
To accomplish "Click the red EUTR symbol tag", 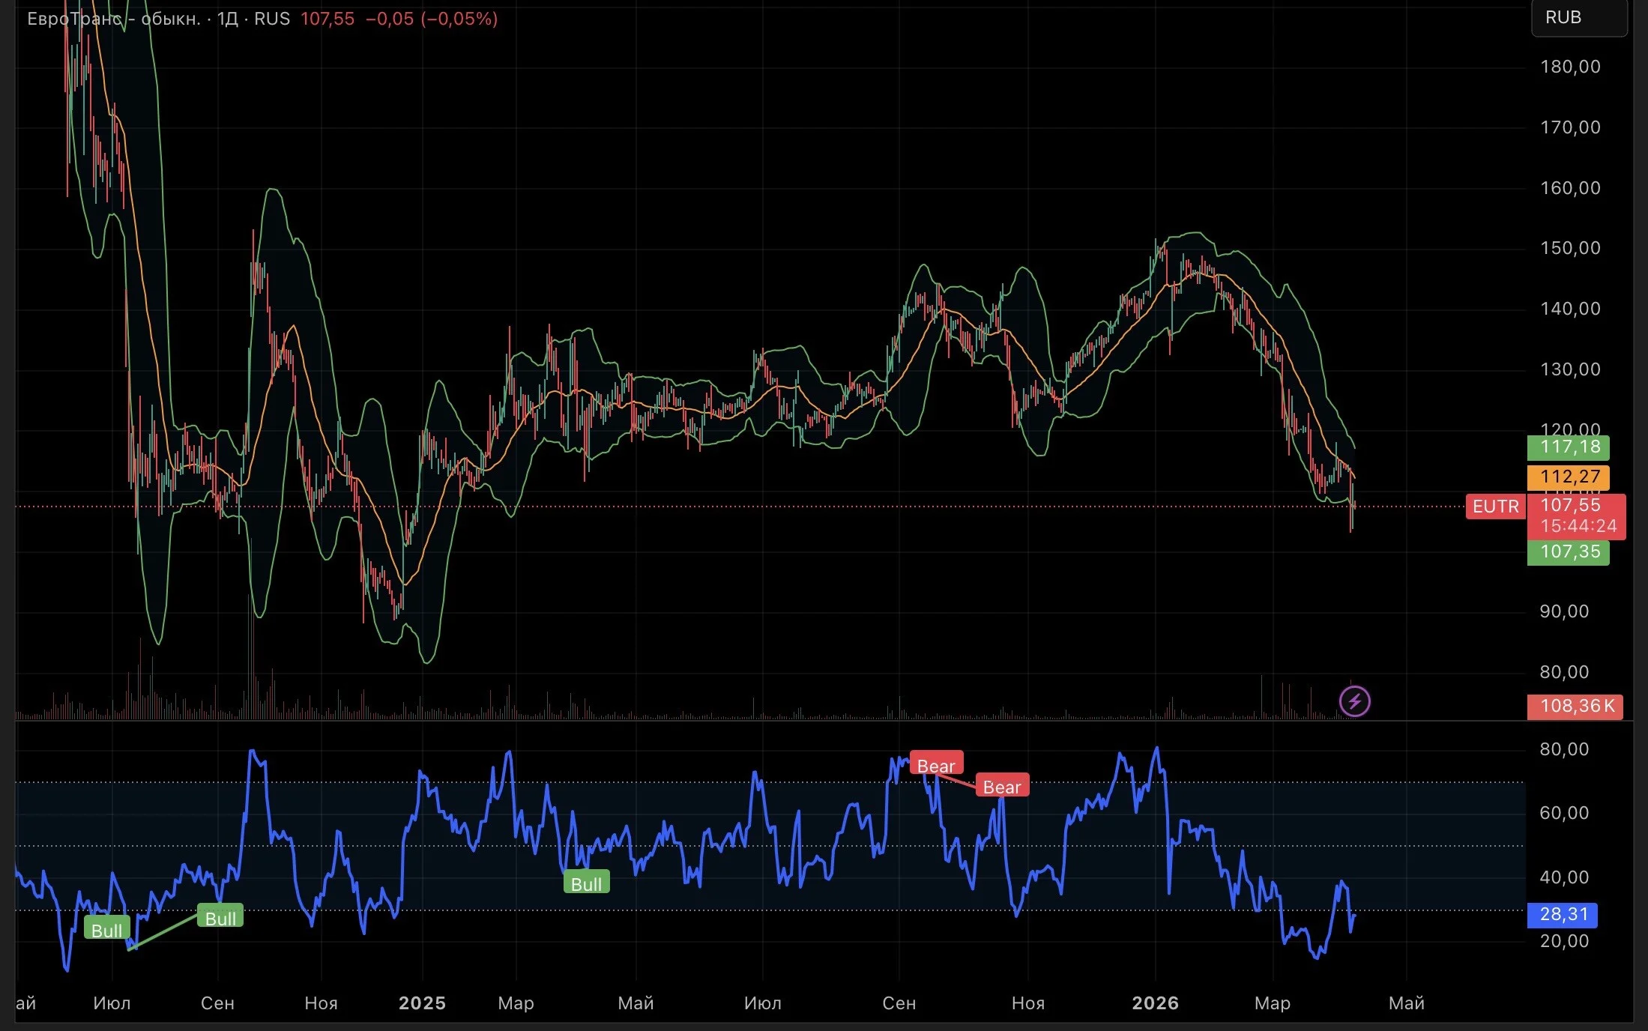I will (1496, 507).
